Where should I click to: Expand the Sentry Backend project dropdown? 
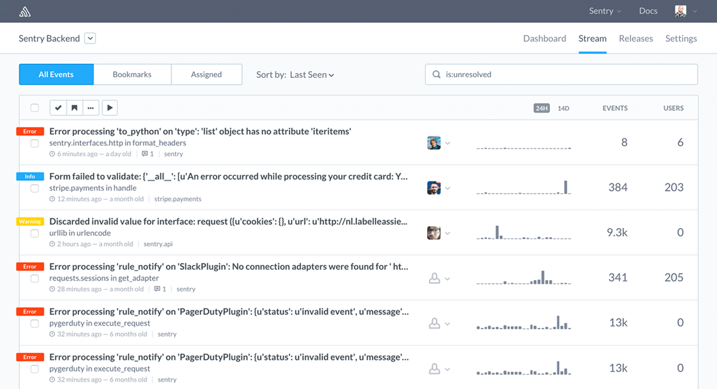tap(90, 38)
